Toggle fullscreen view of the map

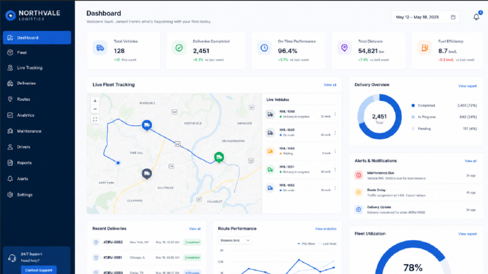[95, 119]
